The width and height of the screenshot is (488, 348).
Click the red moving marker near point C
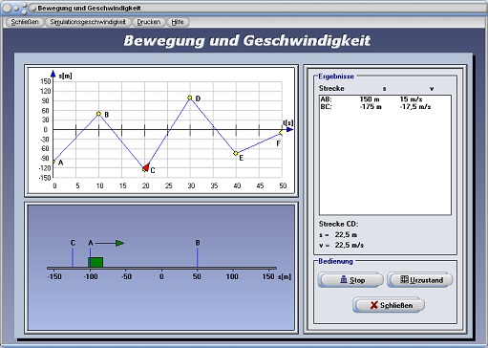click(x=146, y=167)
